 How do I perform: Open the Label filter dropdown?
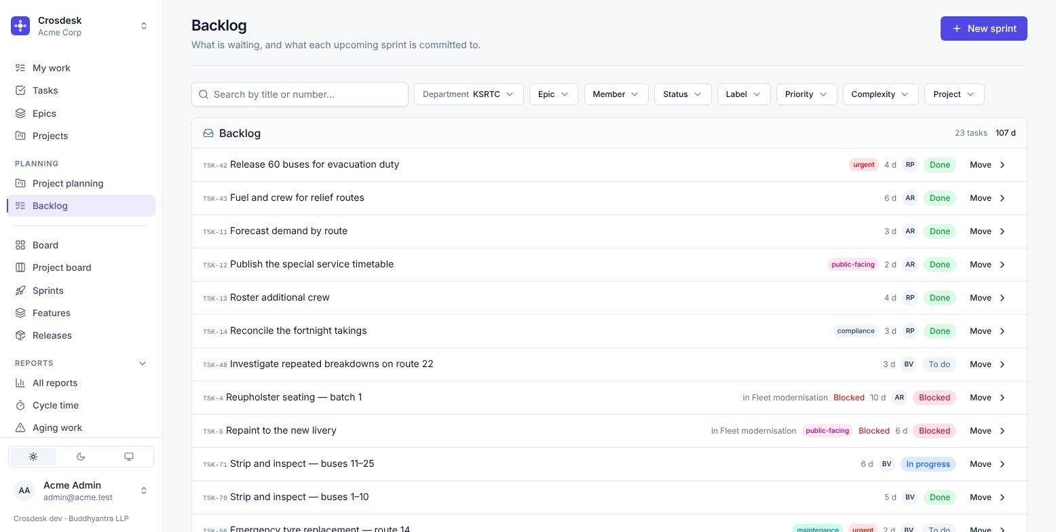click(x=744, y=94)
